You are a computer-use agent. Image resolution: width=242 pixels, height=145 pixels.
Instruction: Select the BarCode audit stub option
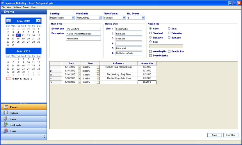169,37
